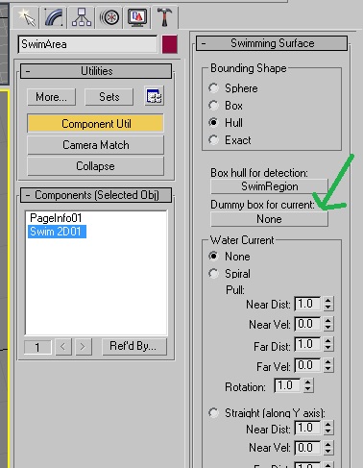363x468 pixels.
Task: Open the Motion panel wheel icon
Action: point(109,17)
